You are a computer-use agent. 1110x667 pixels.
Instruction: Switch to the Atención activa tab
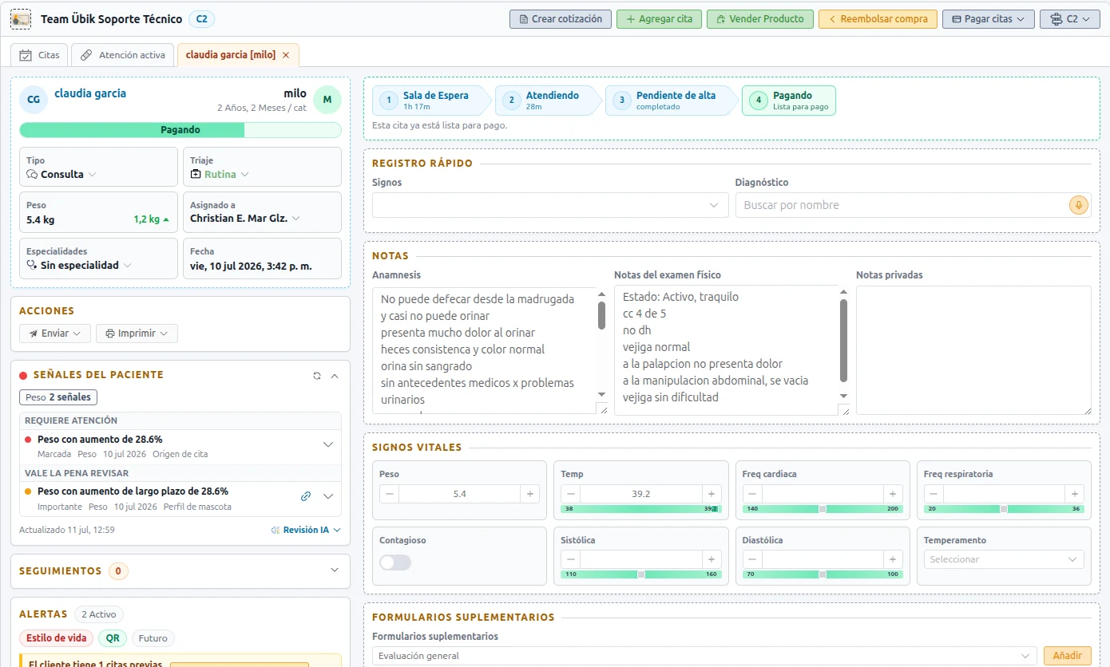[123, 55]
